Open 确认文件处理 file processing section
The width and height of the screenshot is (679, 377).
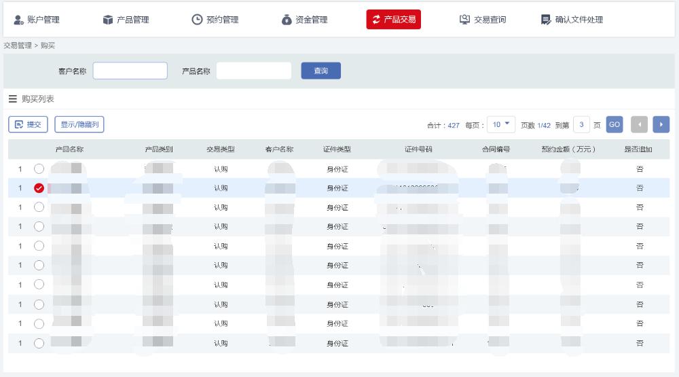[572, 20]
